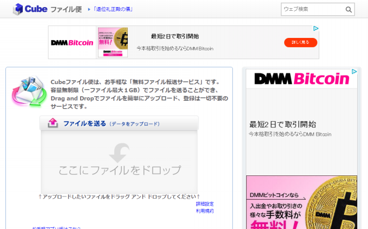Click the pink upload arrow icon
The image size is (368, 229).
tap(53, 123)
